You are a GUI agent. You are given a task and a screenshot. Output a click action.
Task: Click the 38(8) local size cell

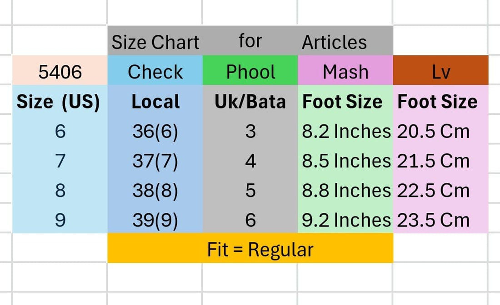155,191
